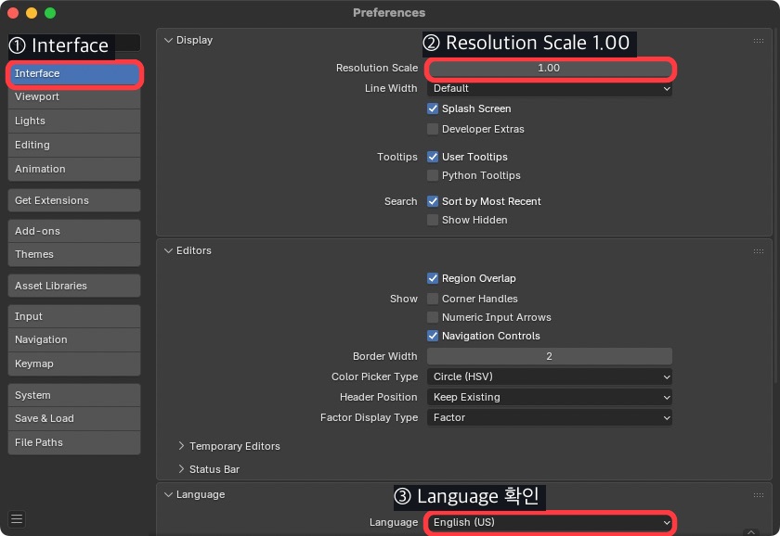Collapse the Language panel
This screenshot has width=780, height=536.
coord(169,495)
